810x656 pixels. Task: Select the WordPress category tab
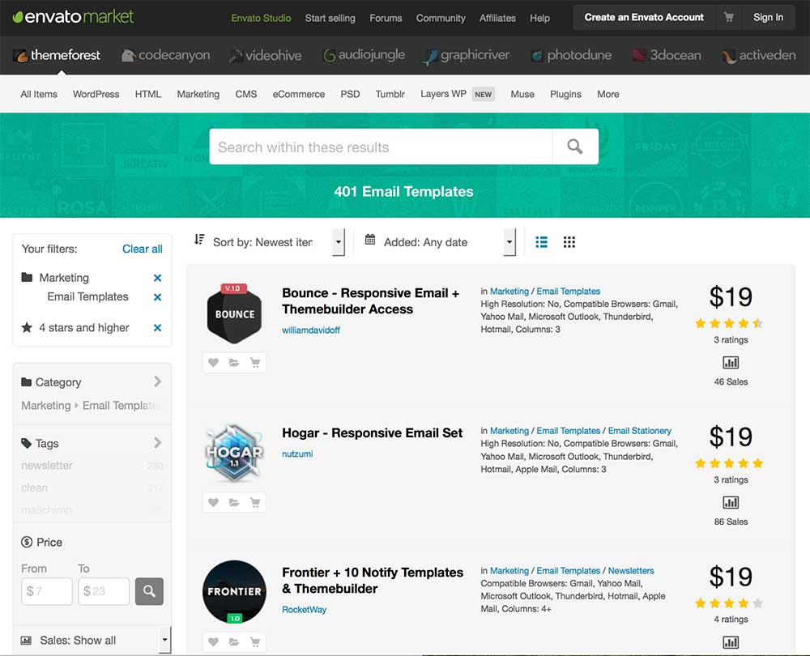click(x=96, y=94)
